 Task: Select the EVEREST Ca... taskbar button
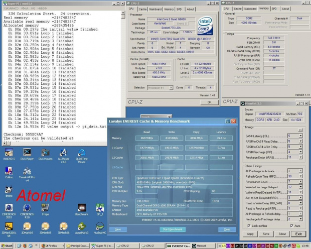(179, 246)
